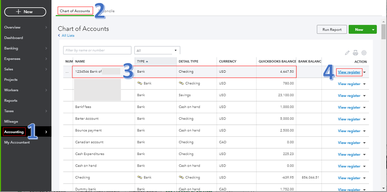Select the Chart of Accounts tab
387x192 pixels.
click(75, 11)
